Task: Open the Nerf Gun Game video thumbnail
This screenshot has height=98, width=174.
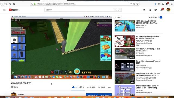Action: tap(125, 26)
